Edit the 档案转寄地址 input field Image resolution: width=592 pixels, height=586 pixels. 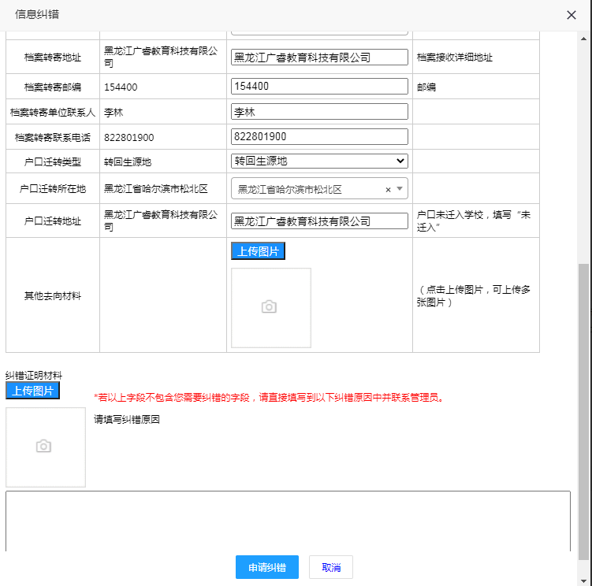pos(319,57)
